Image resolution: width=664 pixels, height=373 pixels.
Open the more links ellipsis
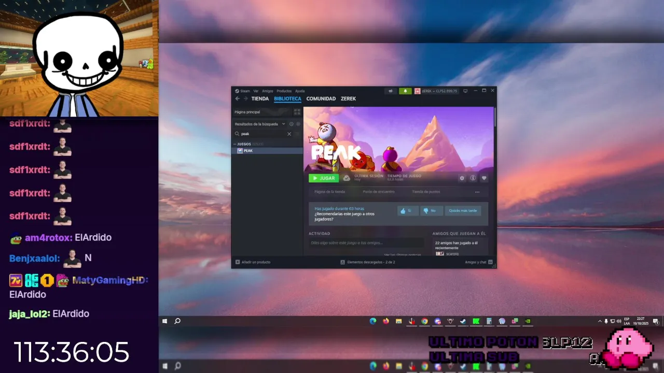477,192
